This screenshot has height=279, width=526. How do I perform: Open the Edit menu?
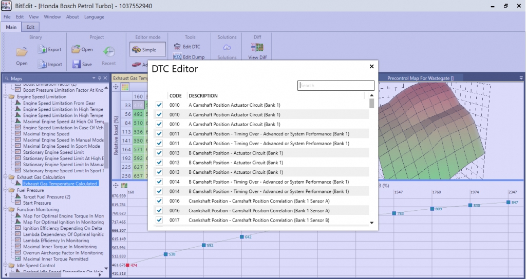[20, 17]
